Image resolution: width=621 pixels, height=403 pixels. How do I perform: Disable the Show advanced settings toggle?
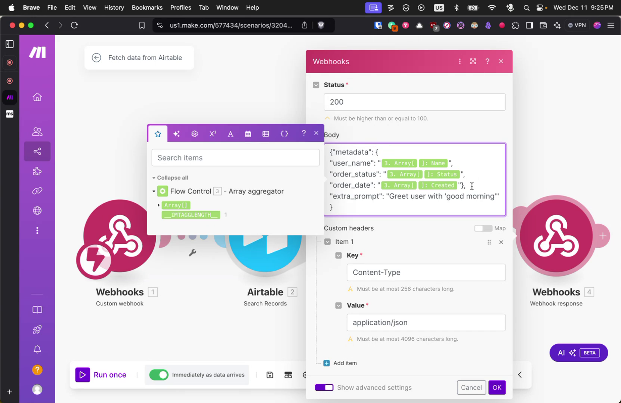(x=324, y=387)
